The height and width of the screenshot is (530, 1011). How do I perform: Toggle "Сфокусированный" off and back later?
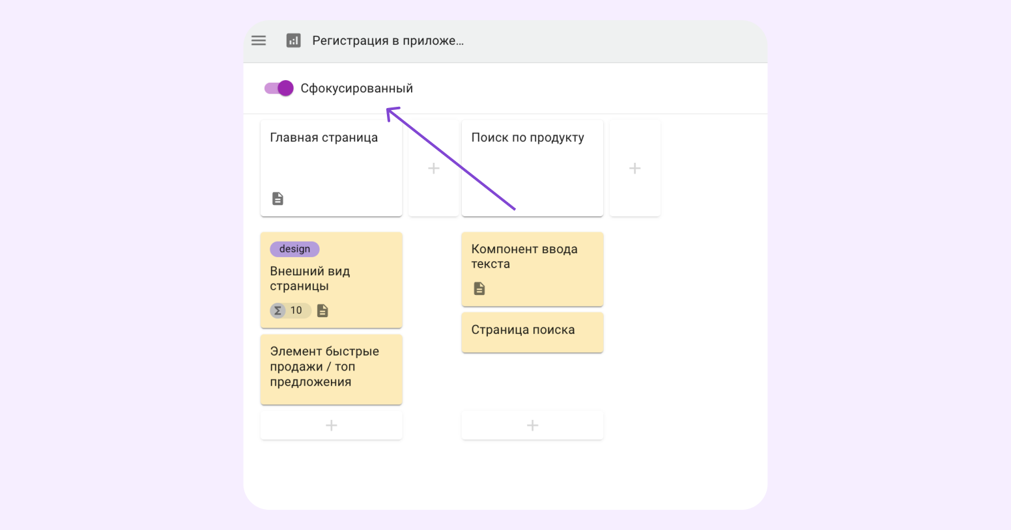tap(279, 87)
